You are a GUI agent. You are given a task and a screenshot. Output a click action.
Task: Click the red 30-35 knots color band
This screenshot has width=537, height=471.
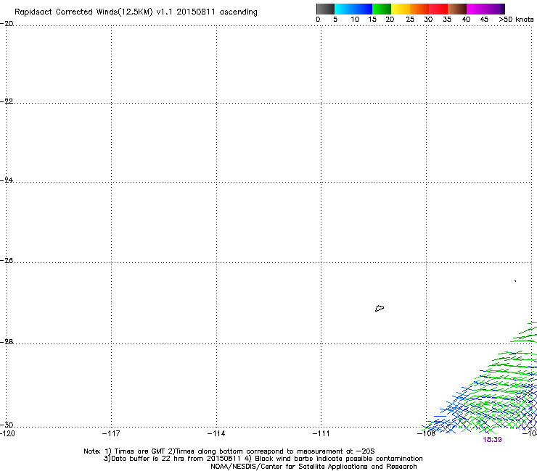(438, 9)
